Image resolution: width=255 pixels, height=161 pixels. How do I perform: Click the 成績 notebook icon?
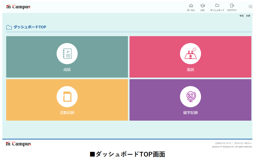[x=67, y=54]
